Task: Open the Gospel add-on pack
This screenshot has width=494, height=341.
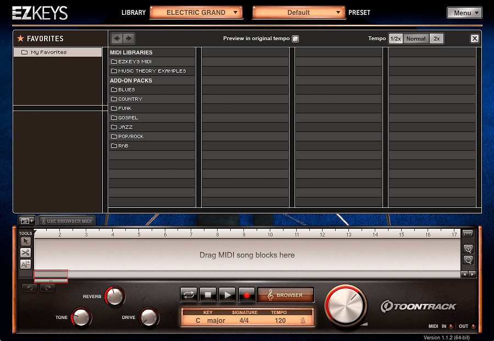Action: pyautogui.click(x=152, y=118)
